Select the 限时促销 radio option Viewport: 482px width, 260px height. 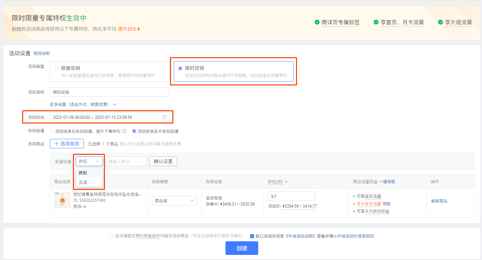click(180, 68)
